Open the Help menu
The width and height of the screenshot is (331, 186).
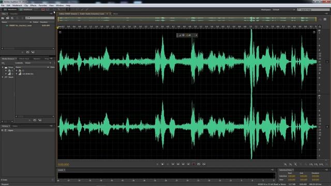tap(68, 6)
